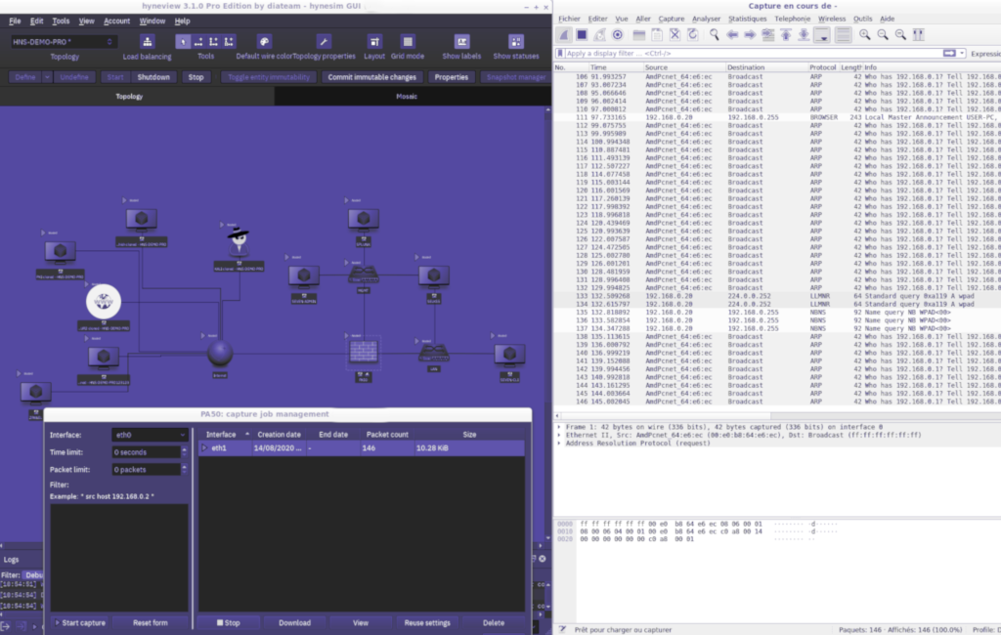Click the Layout toolbar icon
The width and height of the screenshot is (1001, 635).
(x=374, y=42)
